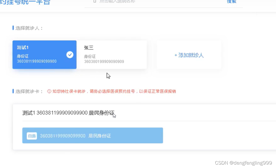
Task: Click the red warning info icon
Action: [49, 91]
